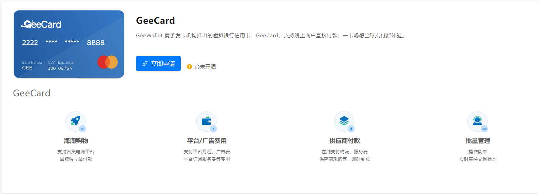538x194 pixels.
Task: Click the orange warning icon beside 尚未开通
Action: [x=189, y=67]
